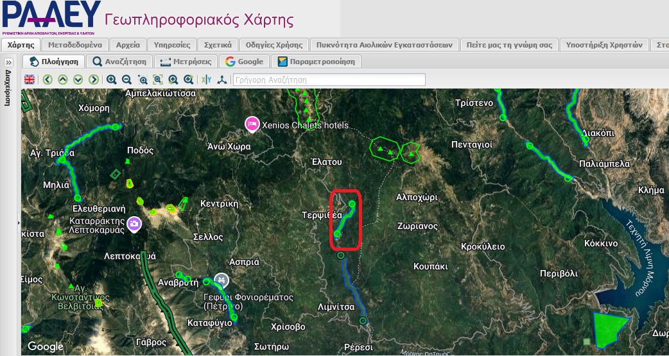Image resolution: width=669 pixels, height=356 pixels.
Task: Click the ΡΑΑΕΥ logo in the header
Action: tap(51, 17)
